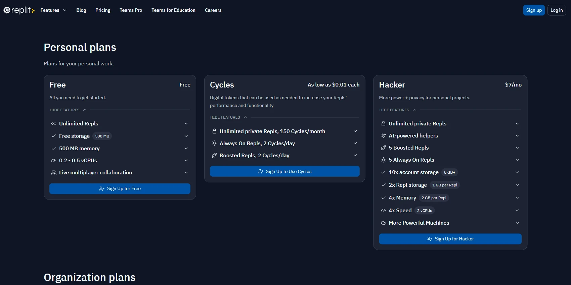Expand the Live multiplayer collaboration chevron

click(x=186, y=173)
